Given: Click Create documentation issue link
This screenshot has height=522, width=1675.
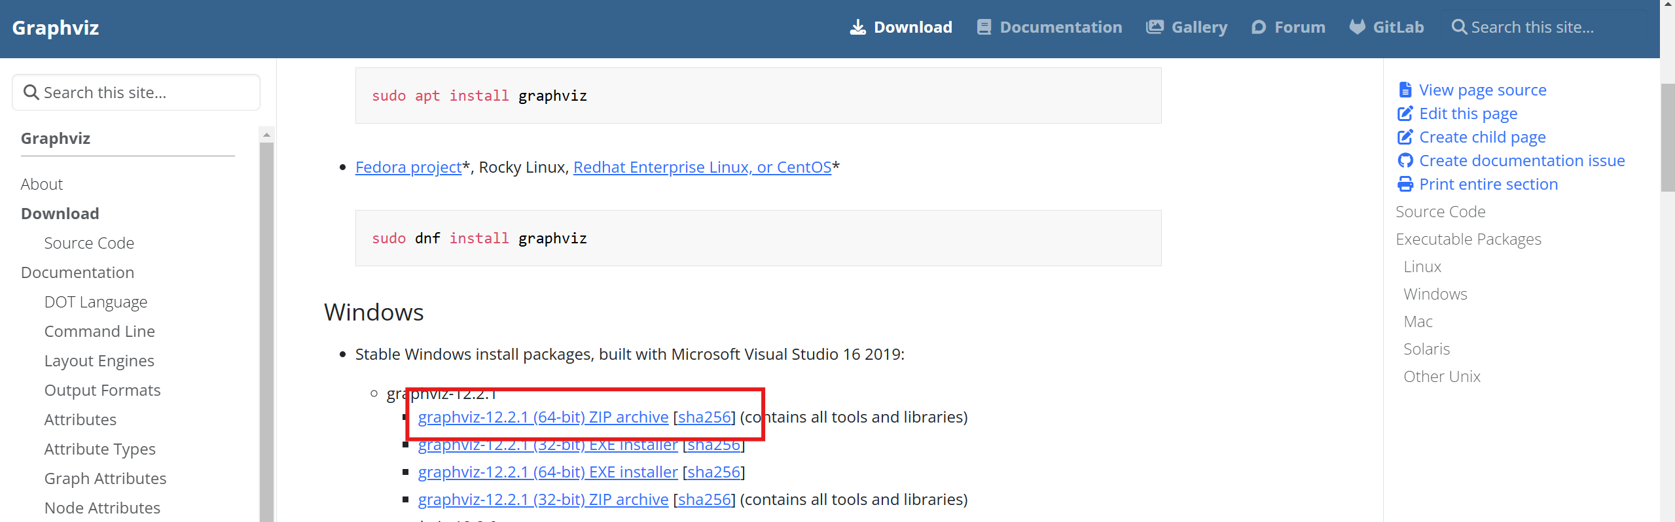Looking at the screenshot, I should point(1522,160).
